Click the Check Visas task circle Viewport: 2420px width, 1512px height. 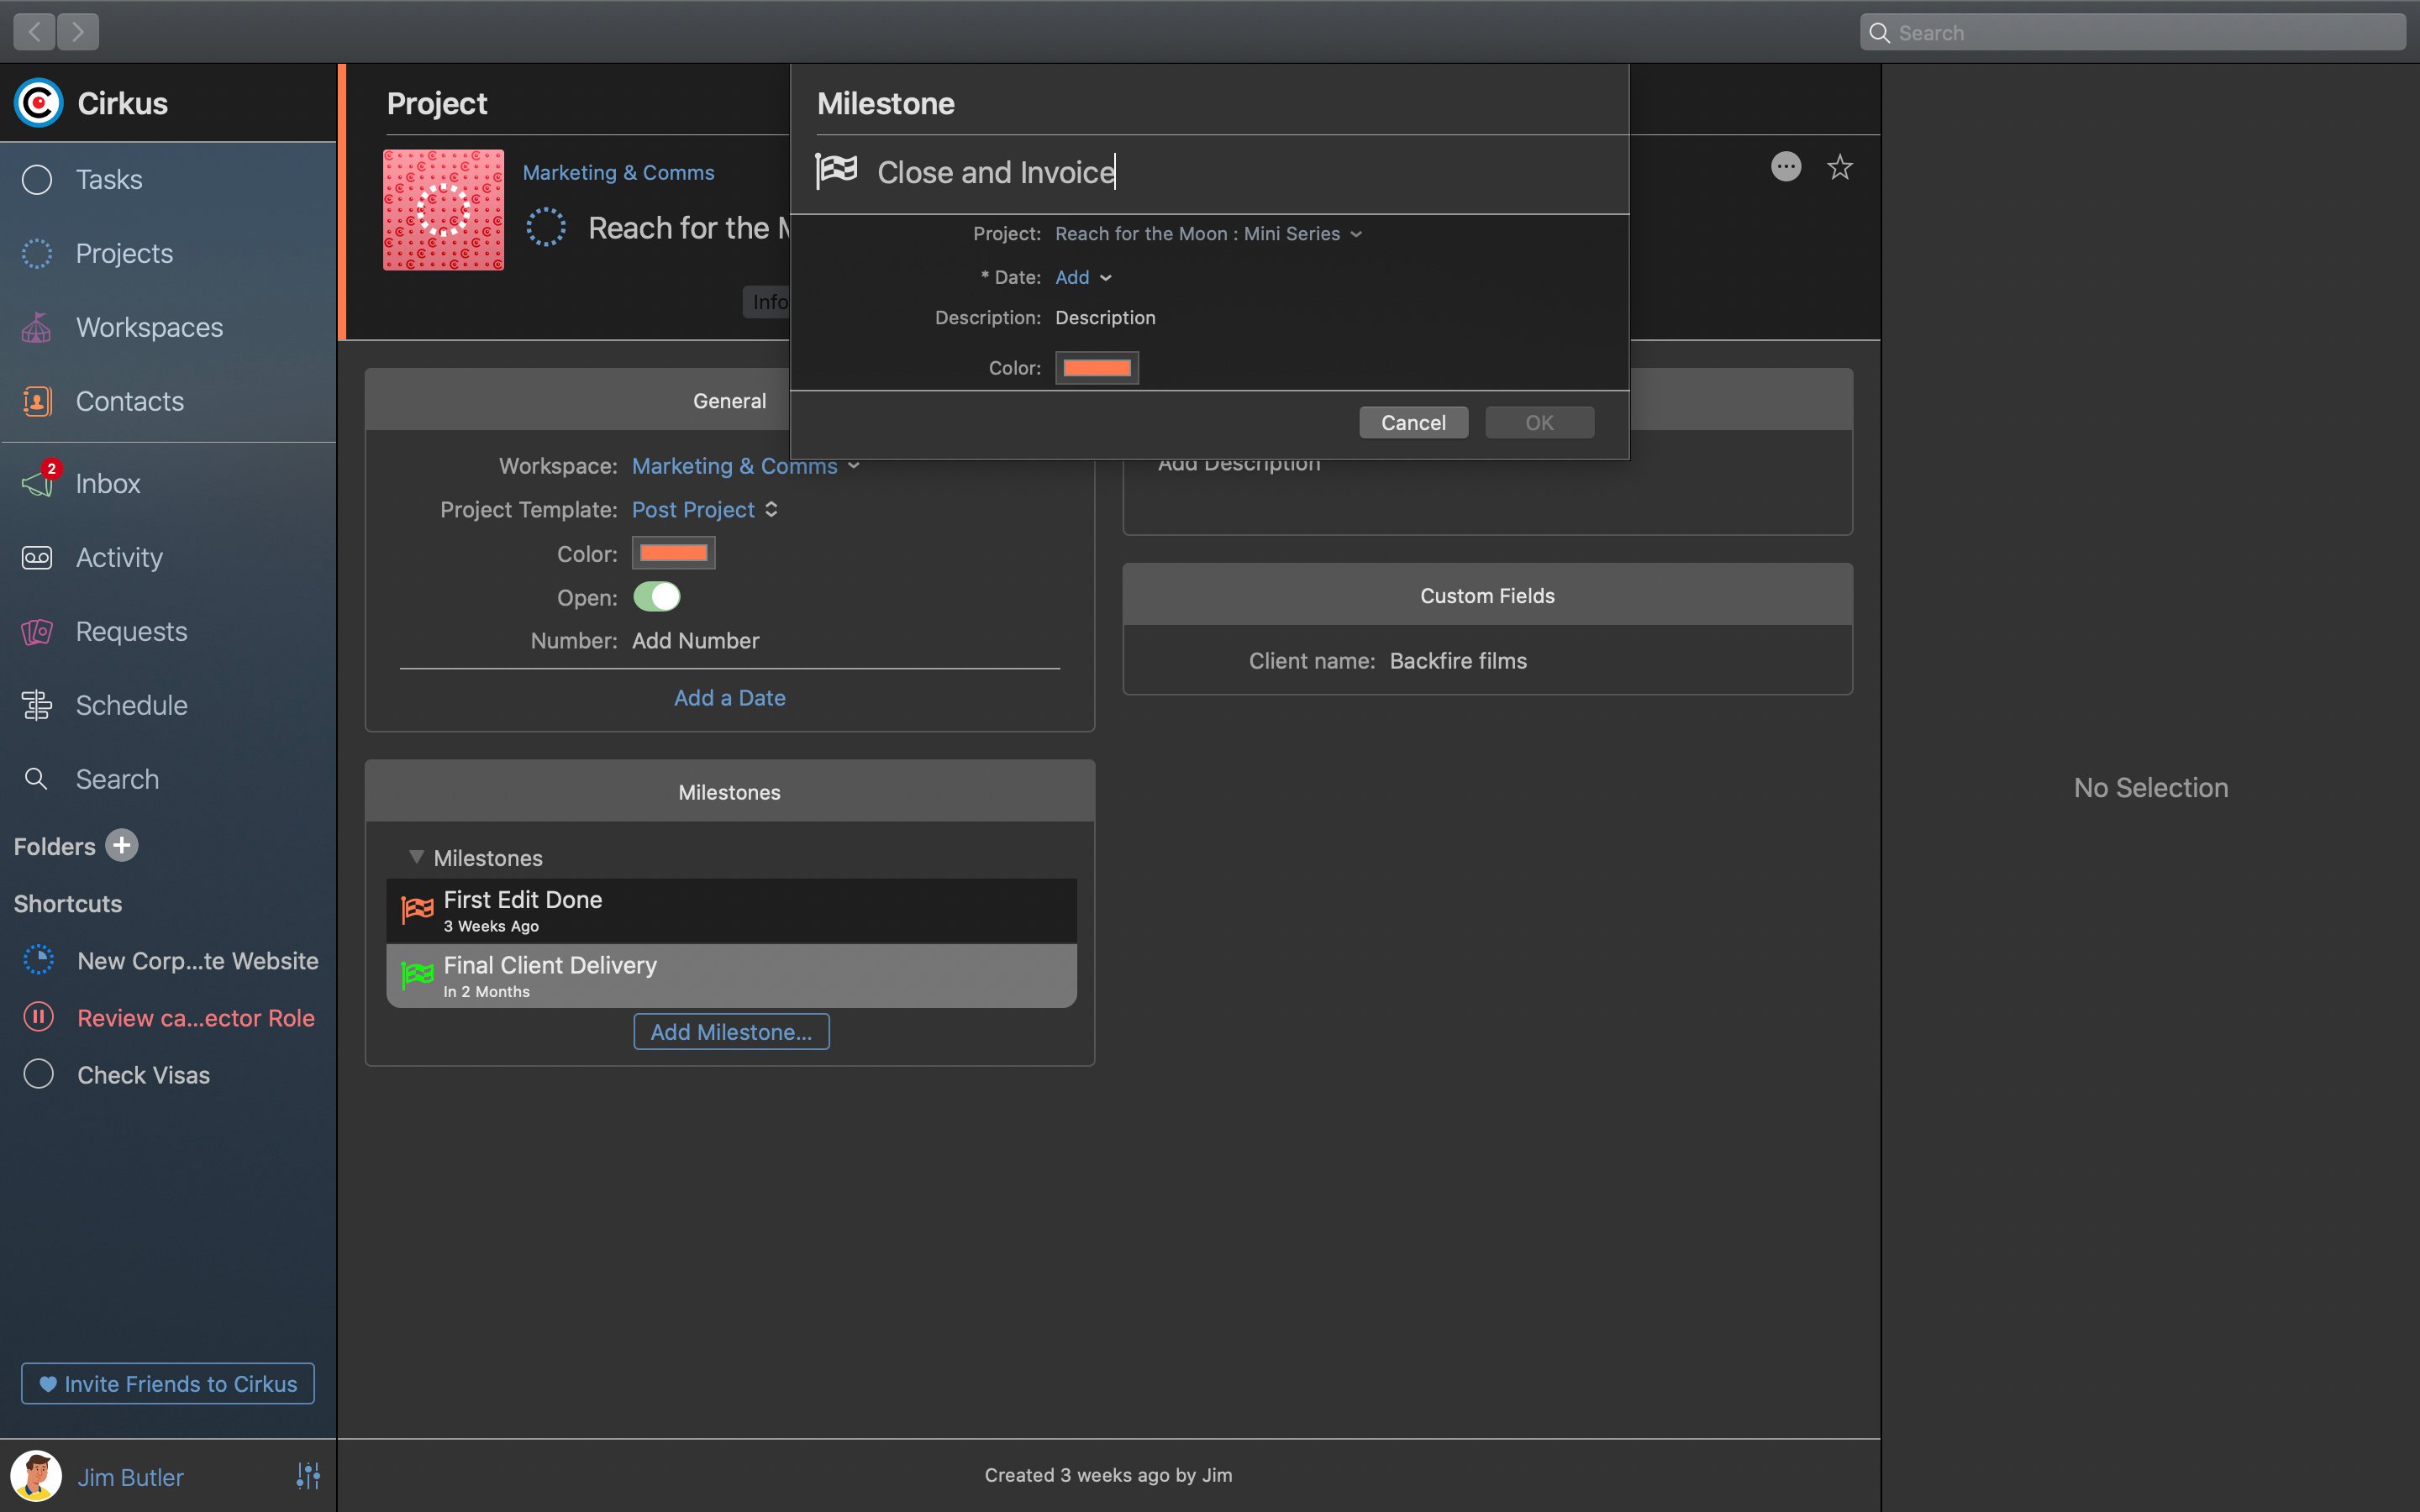coord(38,1075)
